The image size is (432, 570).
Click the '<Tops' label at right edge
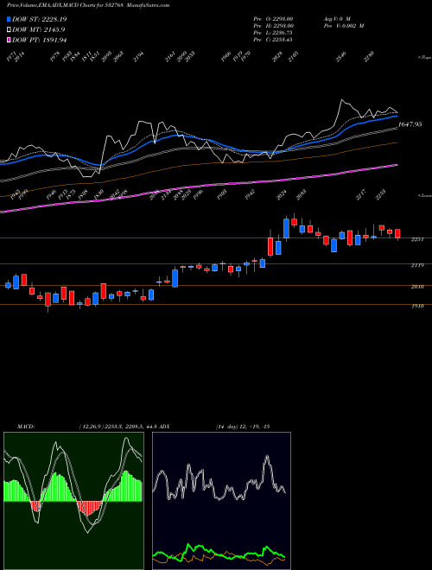424,58
